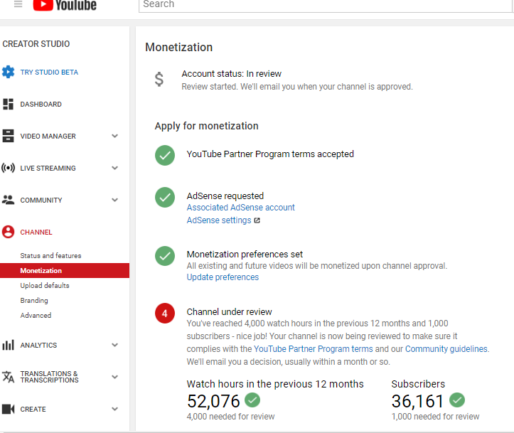Click '1,000 needed for review' text
514x433 pixels.
pos(435,417)
